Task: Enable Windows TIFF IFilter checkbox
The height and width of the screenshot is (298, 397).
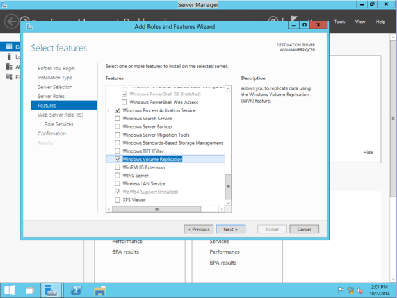Action: tap(117, 151)
